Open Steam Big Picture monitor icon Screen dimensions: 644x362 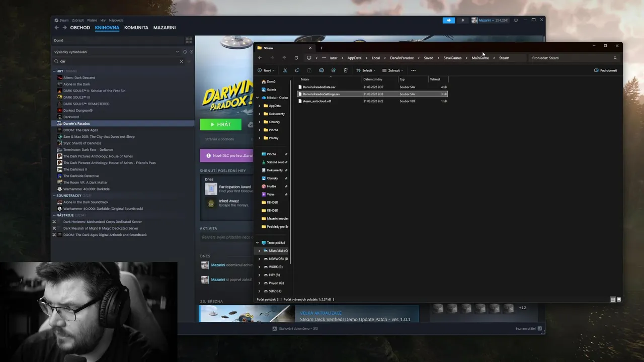516,20
